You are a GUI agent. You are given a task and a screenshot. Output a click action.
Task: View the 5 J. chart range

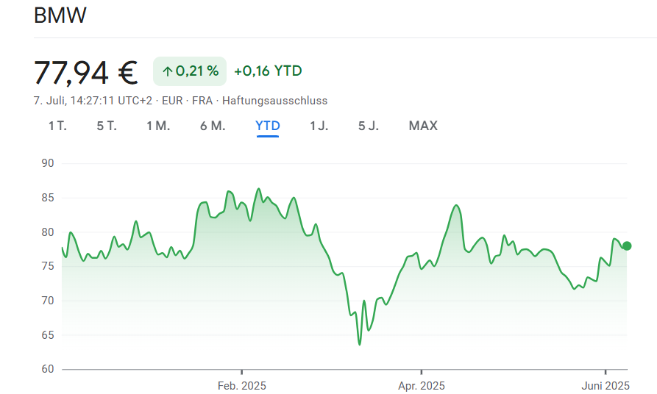pyautogui.click(x=369, y=126)
